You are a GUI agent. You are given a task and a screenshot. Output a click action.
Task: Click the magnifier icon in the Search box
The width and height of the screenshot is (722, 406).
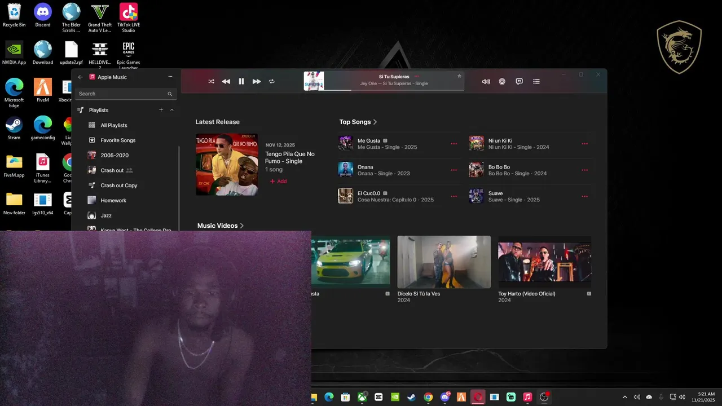click(170, 94)
